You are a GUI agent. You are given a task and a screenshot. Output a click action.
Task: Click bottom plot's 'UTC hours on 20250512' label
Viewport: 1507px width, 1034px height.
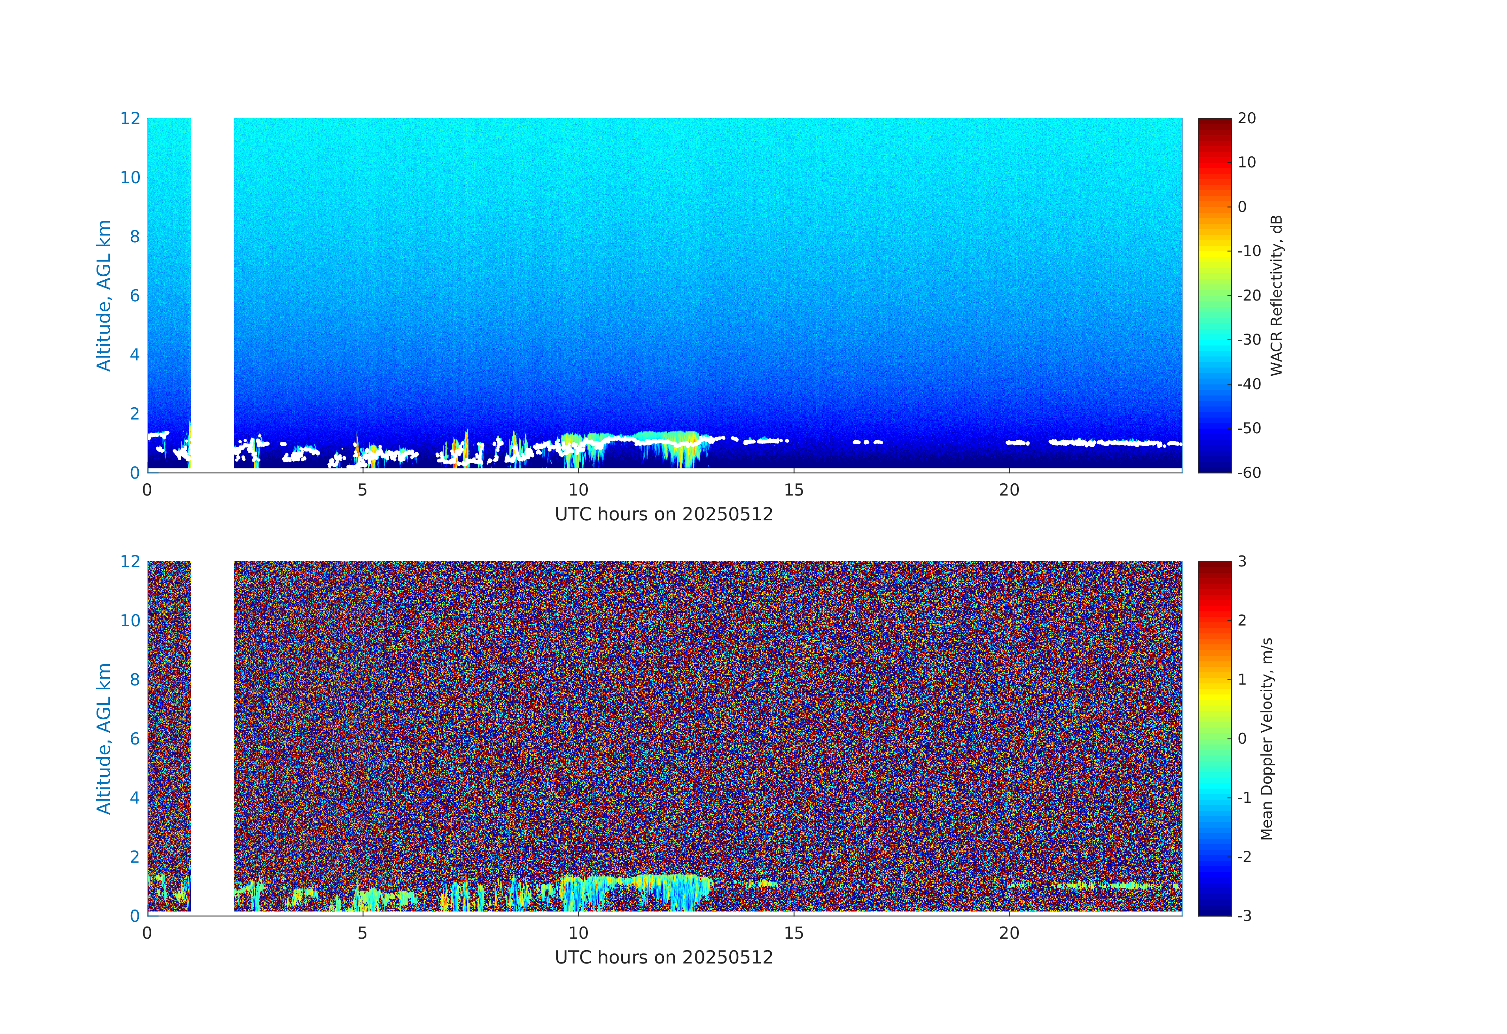coord(663,958)
